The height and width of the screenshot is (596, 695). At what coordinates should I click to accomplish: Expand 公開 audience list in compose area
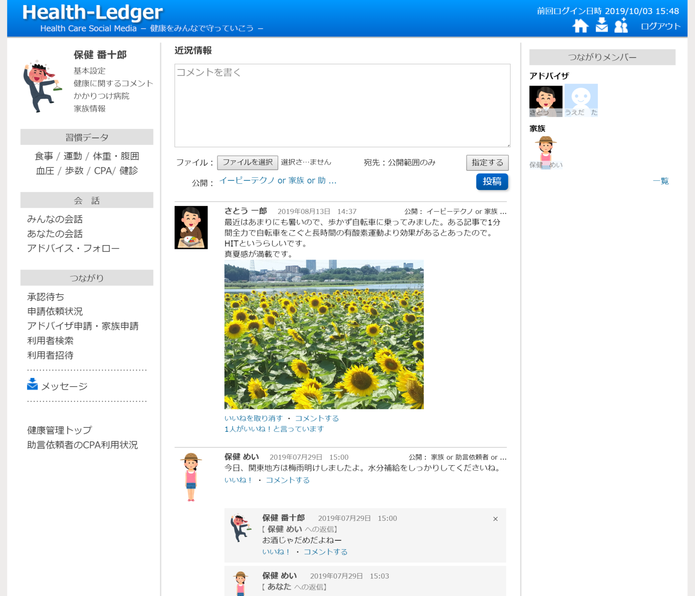point(277,181)
